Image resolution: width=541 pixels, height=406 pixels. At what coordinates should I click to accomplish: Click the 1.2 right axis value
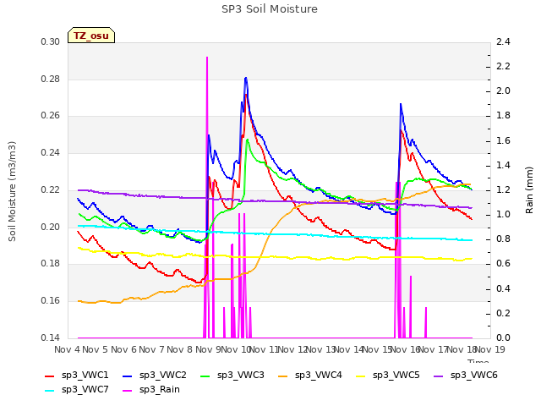point(503,189)
